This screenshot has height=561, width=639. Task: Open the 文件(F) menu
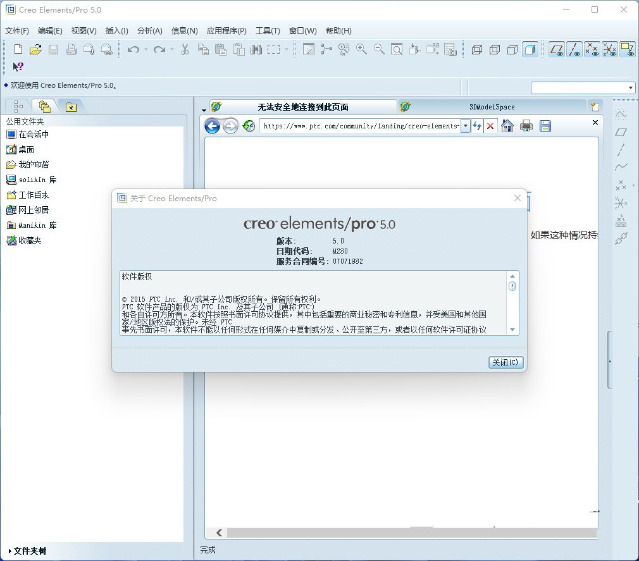[x=16, y=31]
